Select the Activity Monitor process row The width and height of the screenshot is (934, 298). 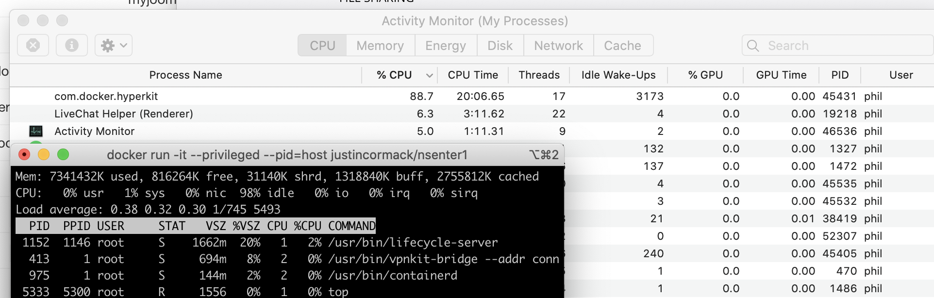click(472, 131)
